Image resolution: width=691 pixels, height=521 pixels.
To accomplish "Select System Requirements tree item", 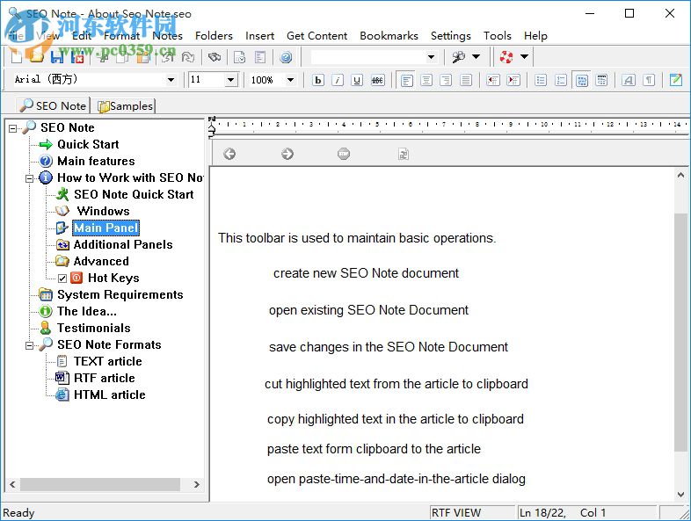I will click(x=120, y=294).
